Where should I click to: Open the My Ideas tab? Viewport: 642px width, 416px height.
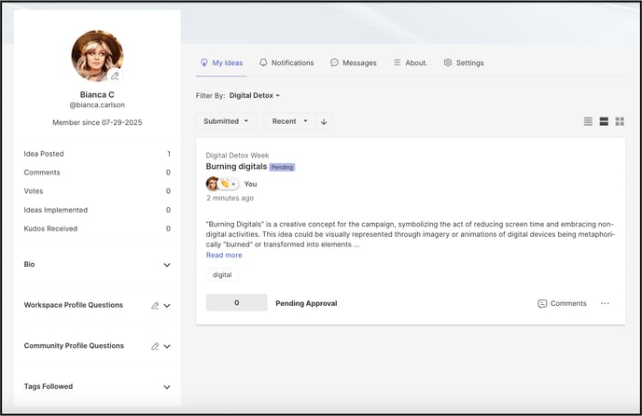click(221, 62)
